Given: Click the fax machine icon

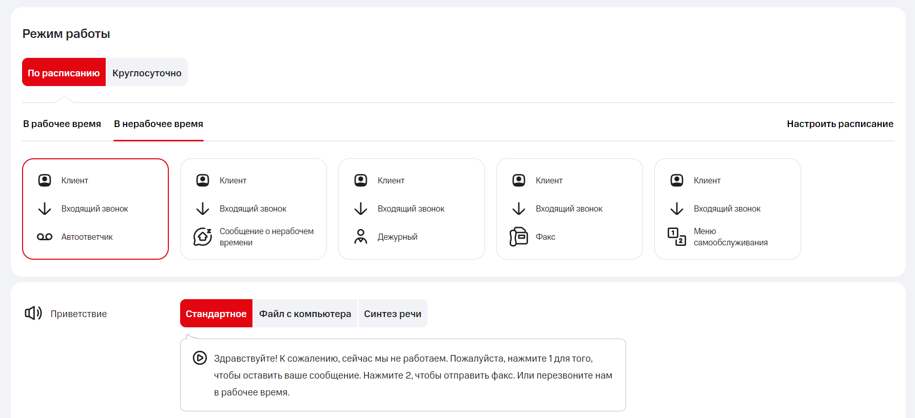Looking at the screenshot, I should click(519, 237).
